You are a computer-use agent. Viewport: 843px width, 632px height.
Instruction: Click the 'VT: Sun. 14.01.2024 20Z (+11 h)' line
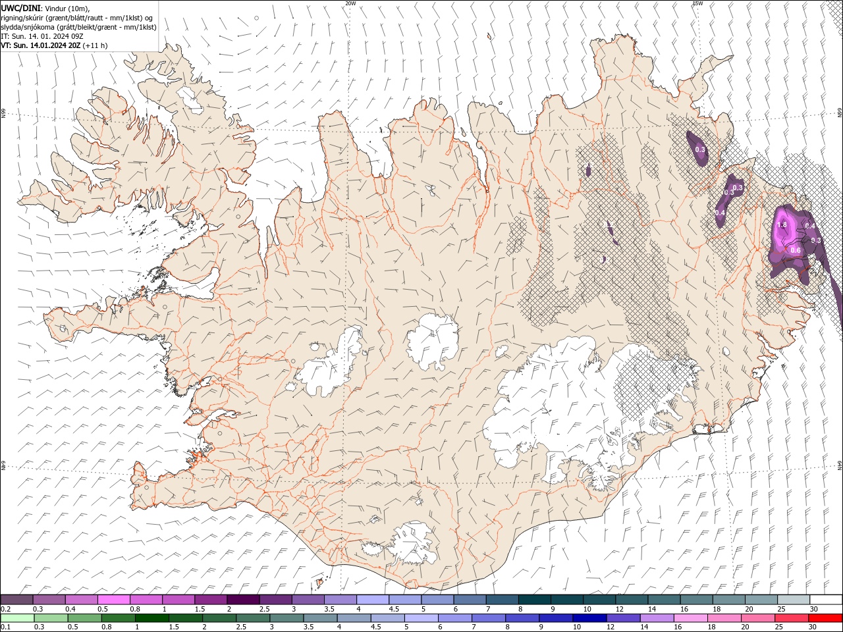click(x=54, y=45)
